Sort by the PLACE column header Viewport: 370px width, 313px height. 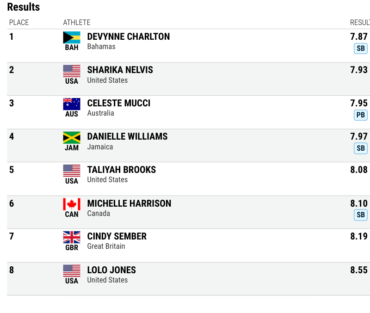tap(19, 22)
